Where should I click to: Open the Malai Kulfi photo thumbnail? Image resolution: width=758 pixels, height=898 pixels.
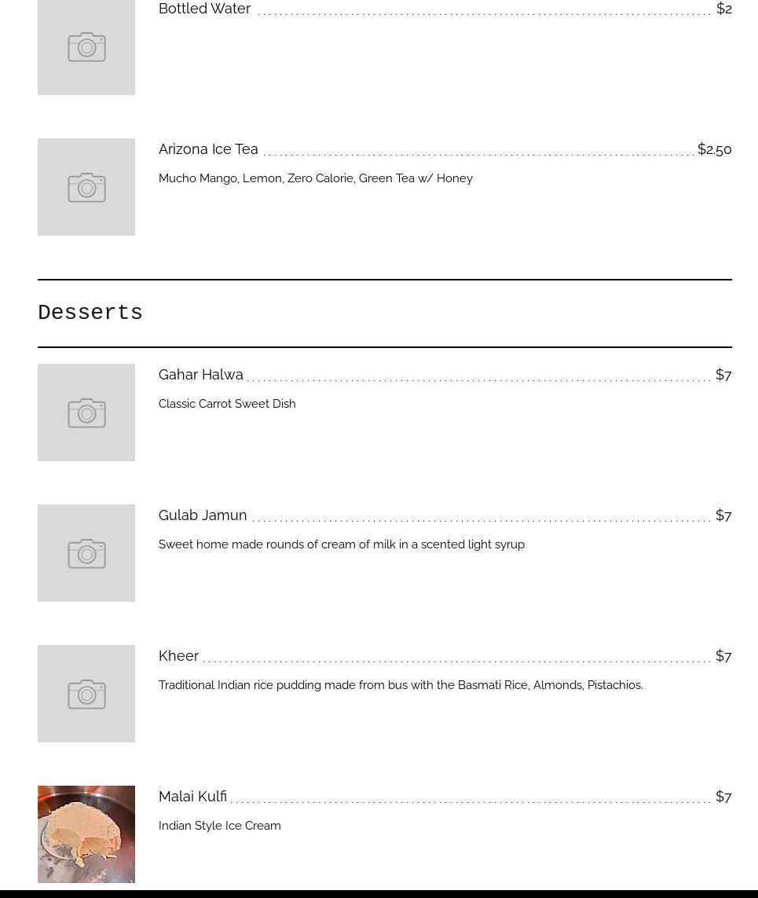86,834
